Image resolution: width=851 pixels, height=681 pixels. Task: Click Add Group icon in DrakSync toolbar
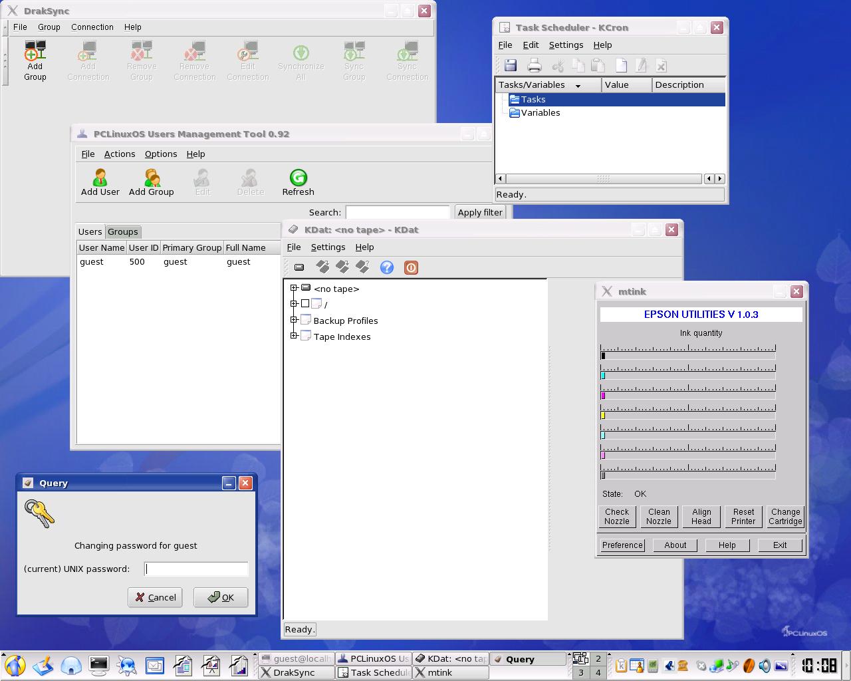point(35,51)
